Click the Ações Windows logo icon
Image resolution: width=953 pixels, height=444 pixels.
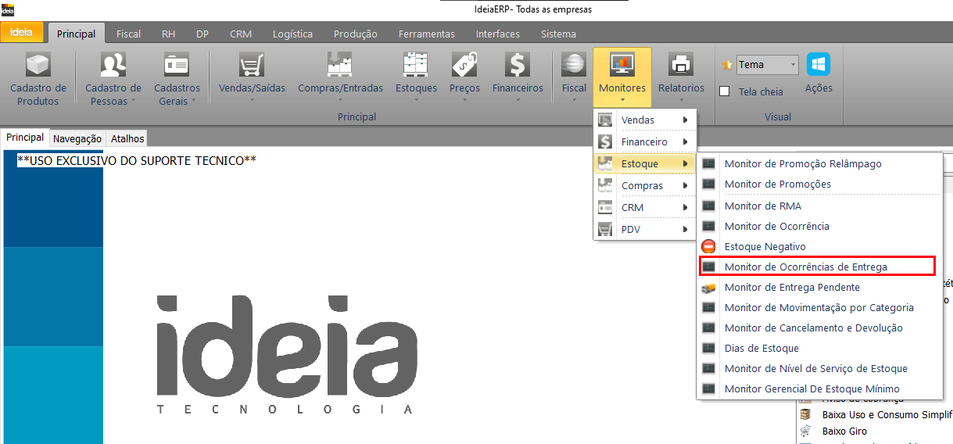pos(819,65)
